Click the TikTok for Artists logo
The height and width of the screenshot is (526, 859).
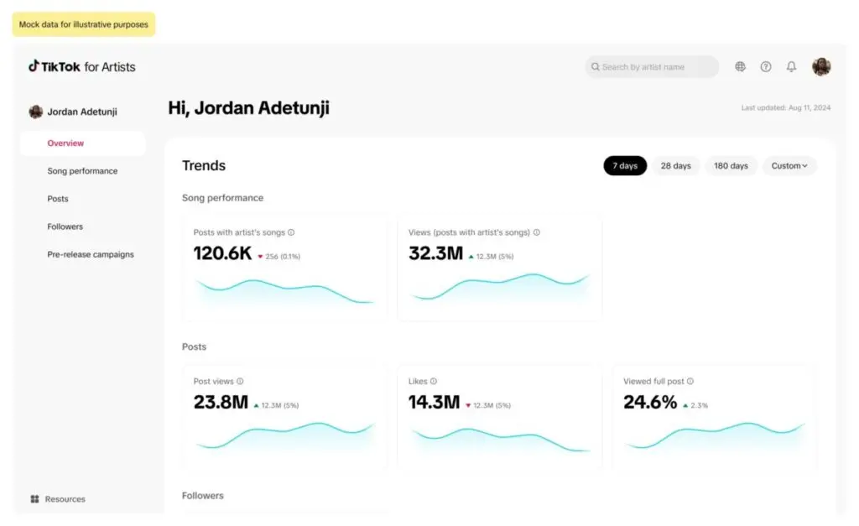click(81, 66)
